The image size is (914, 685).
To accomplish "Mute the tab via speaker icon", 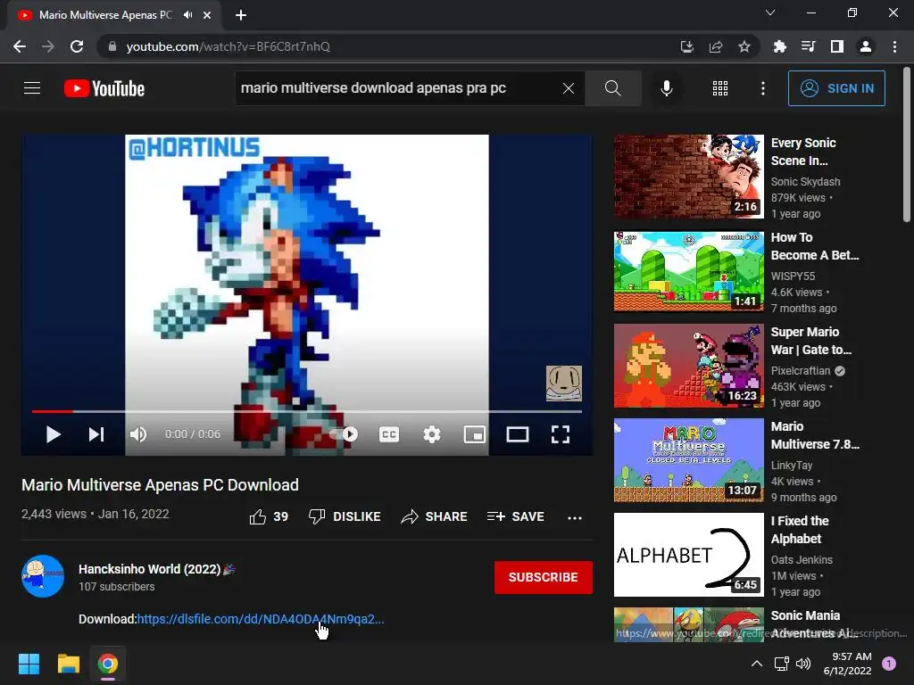I will (187, 15).
